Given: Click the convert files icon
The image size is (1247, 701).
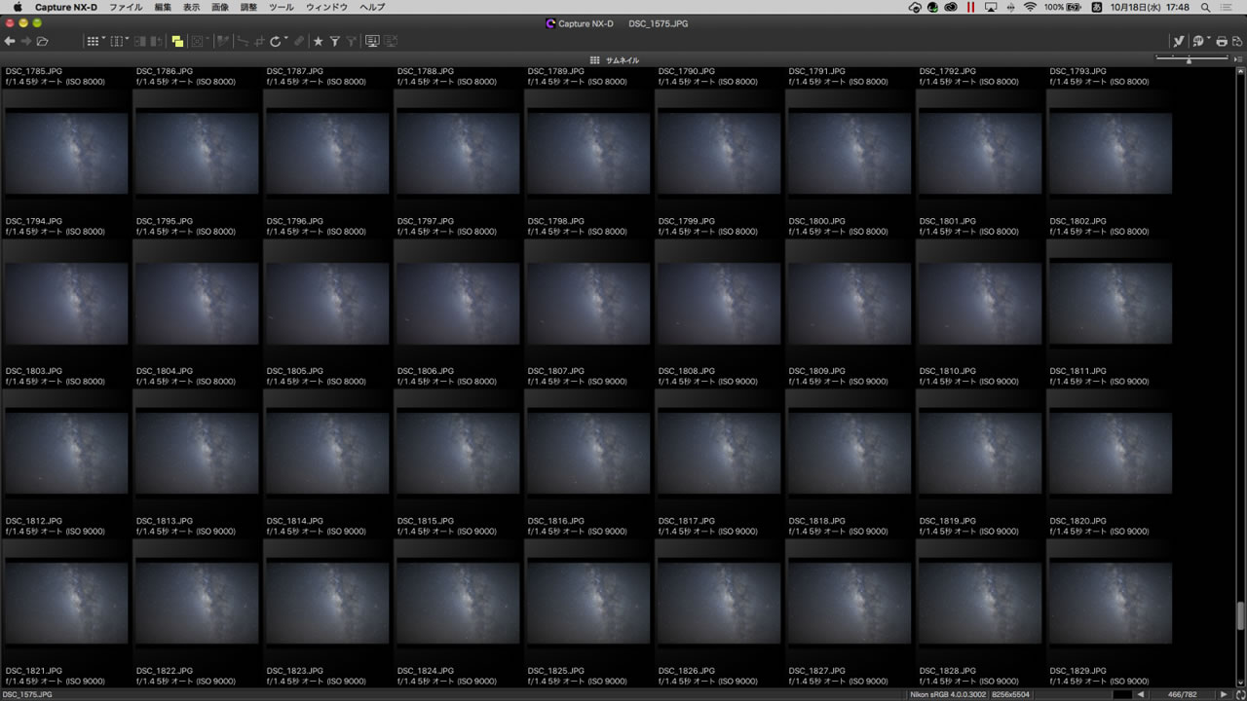Looking at the screenshot, I should [x=1199, y=42].
